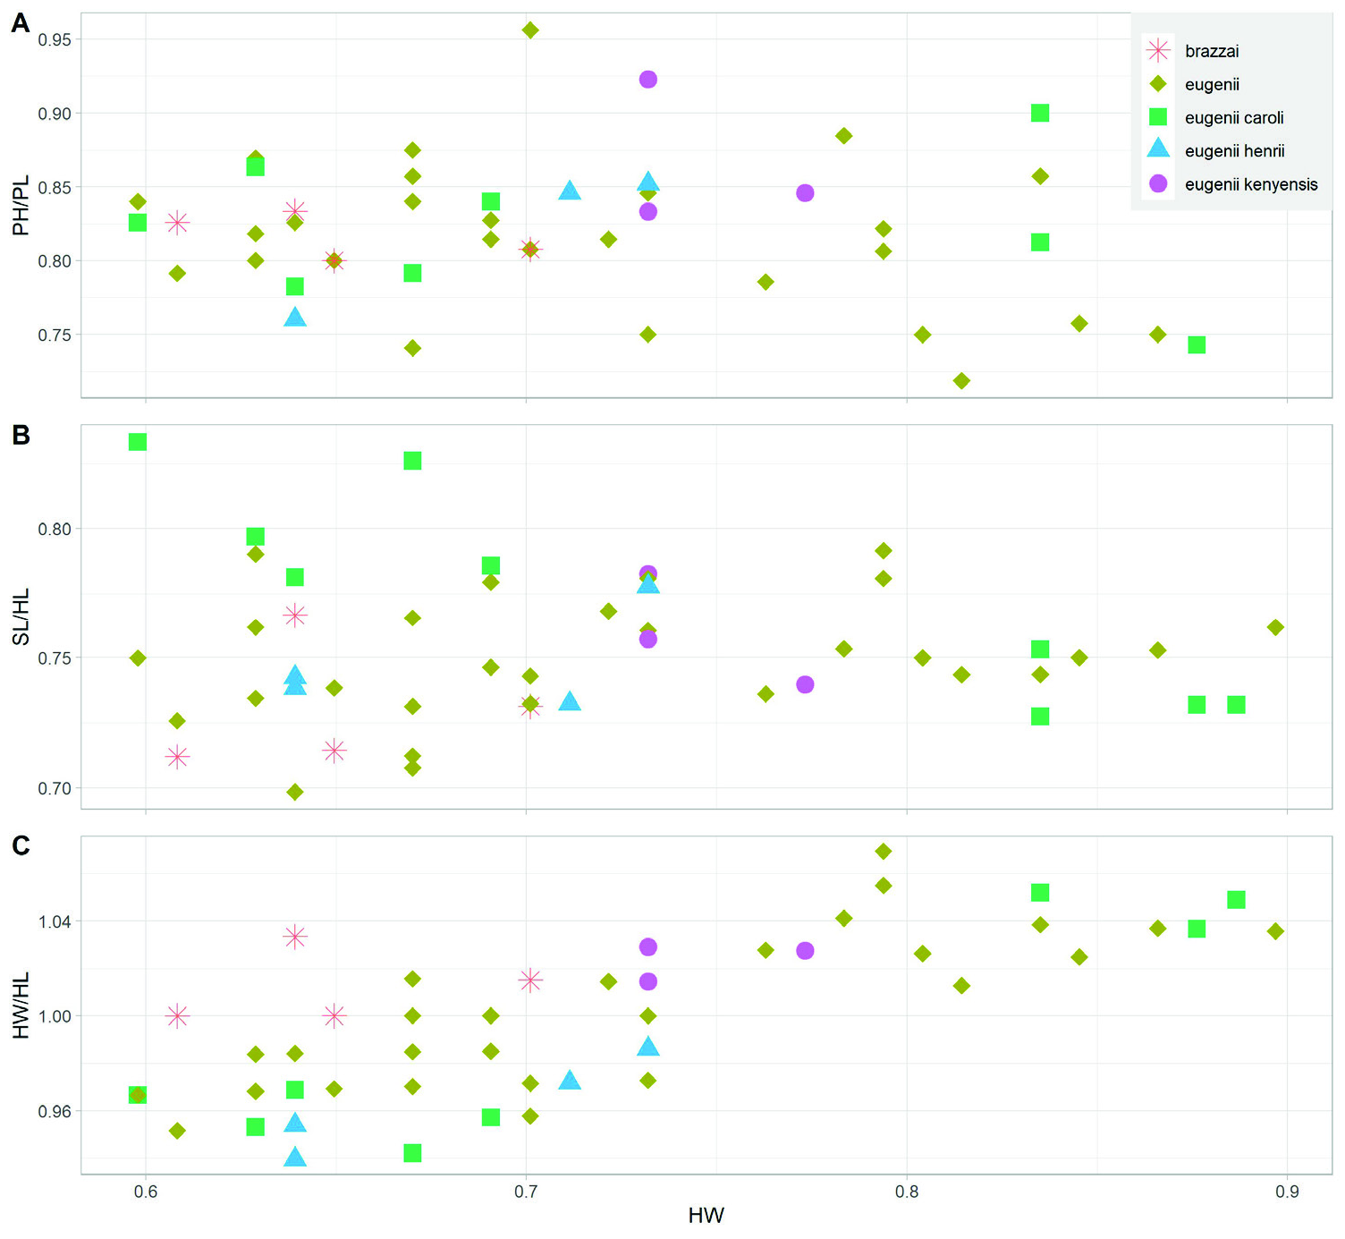
Task: Click the 'eugenii kenyensis' legend label
Action: [1251, 184]
